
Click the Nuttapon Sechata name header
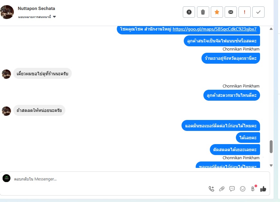pos(36,8)
